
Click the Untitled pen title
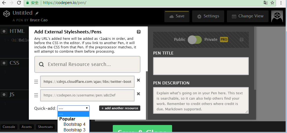[22, 13]
